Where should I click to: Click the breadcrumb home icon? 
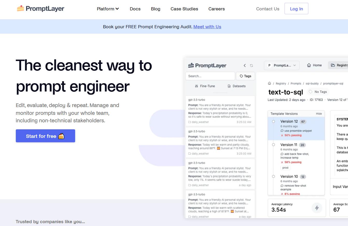(269, 83)
